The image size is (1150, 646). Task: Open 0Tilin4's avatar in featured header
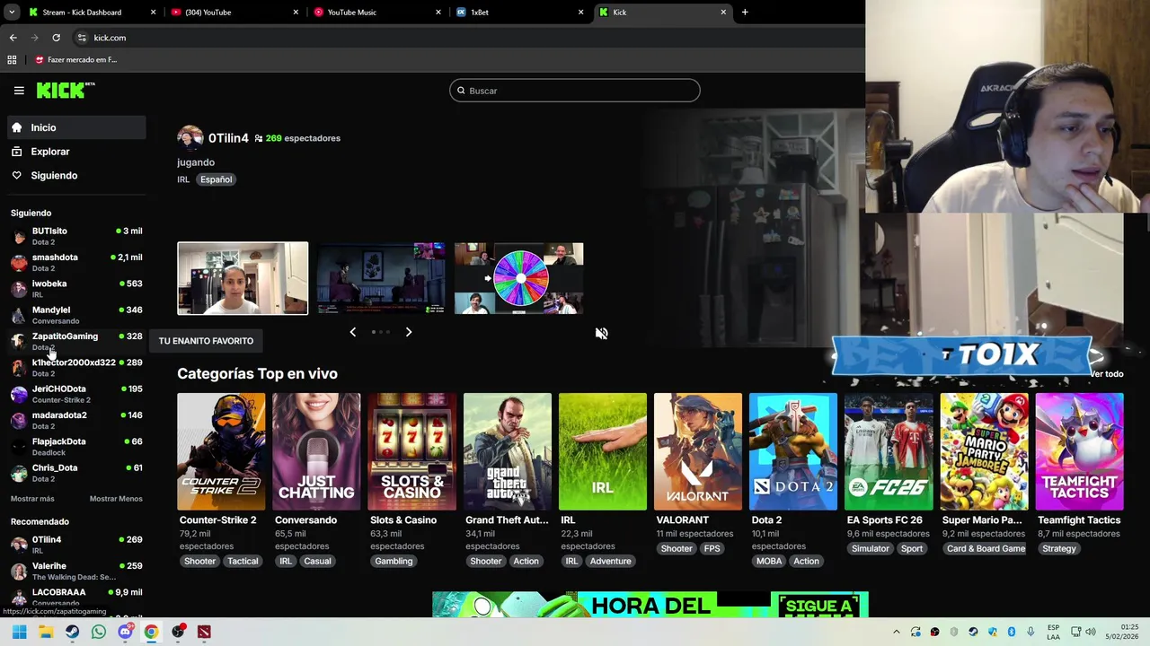coord(190,137)
